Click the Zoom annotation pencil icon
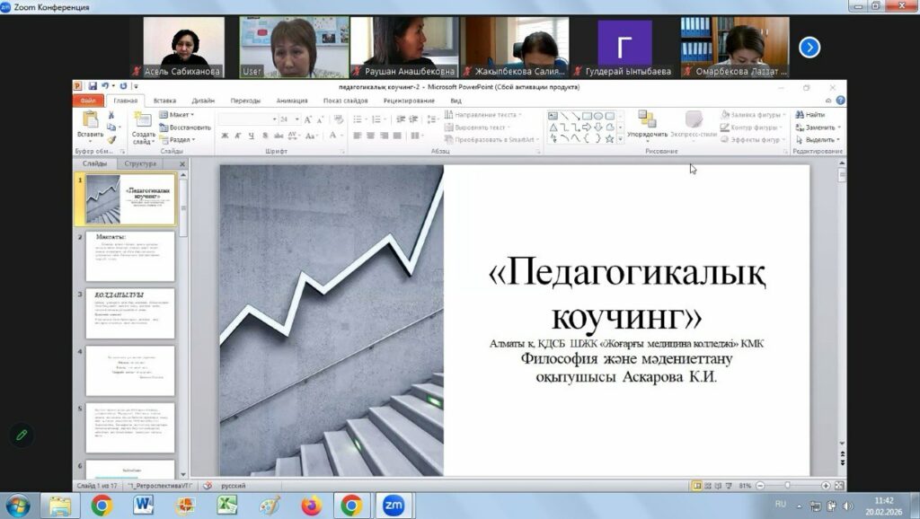 tap(22, 435)
